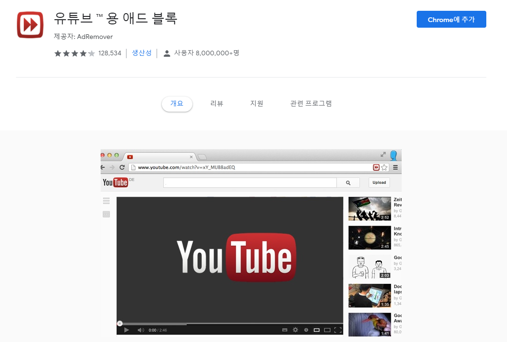Viewport: 507px width, 342px height.
Task: Click the AdBlock icon in address bar
Action: pos(376,167)
